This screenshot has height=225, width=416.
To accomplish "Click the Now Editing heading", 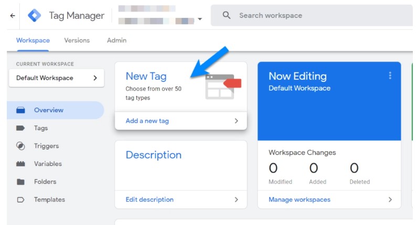I will [x=297, y=76].
